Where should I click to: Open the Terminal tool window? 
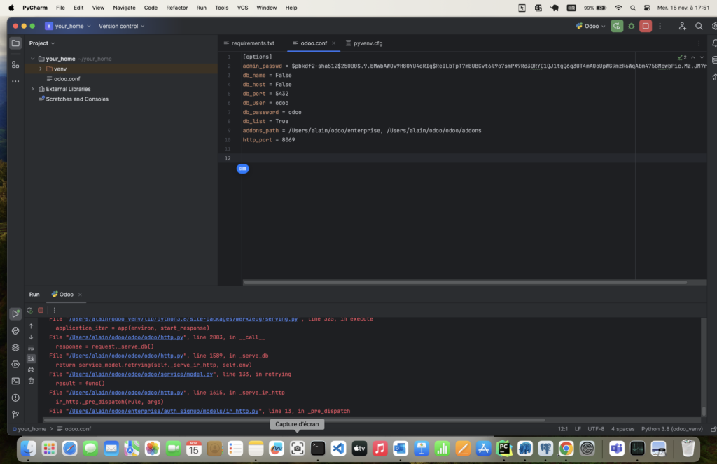[15, 381]
